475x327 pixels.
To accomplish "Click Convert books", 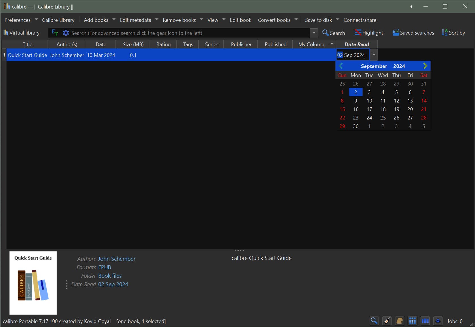I will [x=274, y=20].
